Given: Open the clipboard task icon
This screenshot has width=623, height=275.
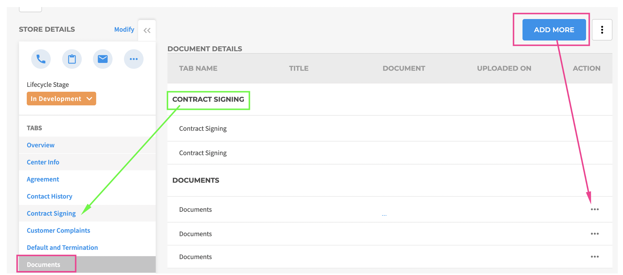Looking at the screenshot, I should (72, 59).
